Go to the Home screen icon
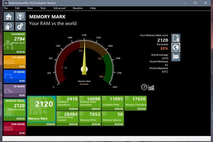213x142 pixels. click(9, 16)
